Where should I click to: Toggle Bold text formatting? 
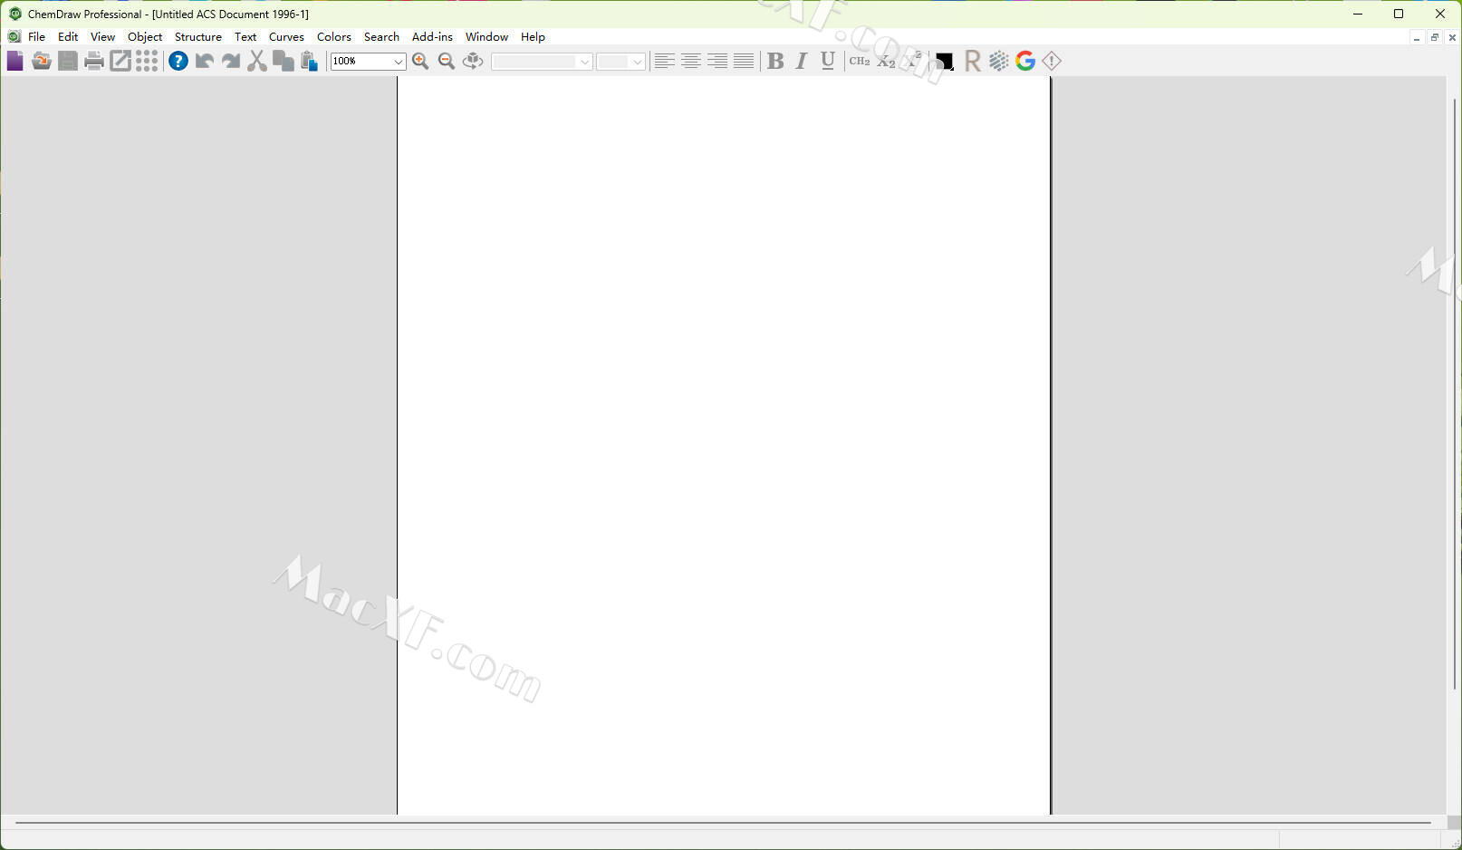[x=775, y=61]
